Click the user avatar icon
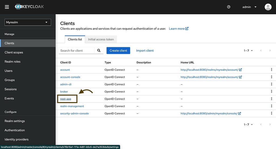The image size is (276, 149). (268, 7)
